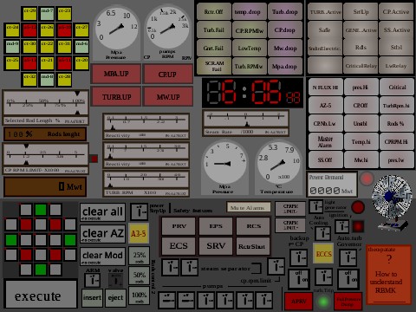
Task: Toggle the backup CP switch
Action: 299,257
